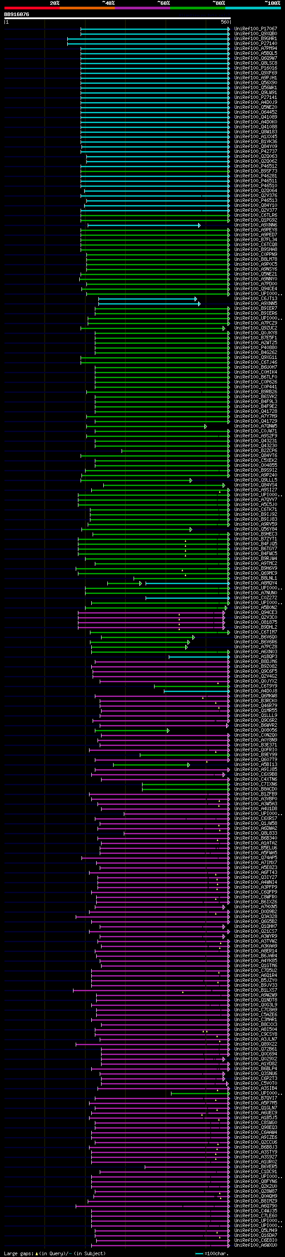Screen dimensions: 285x1257
Task: Click the orange ~40% identity legend segment
Action: [x=87, y=8]
